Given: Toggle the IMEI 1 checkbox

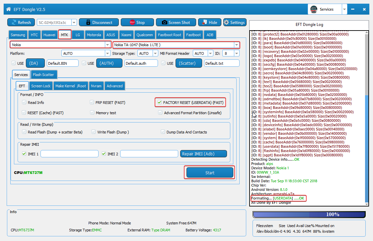Looking at the screenshot, I should (x=24, y=154).
